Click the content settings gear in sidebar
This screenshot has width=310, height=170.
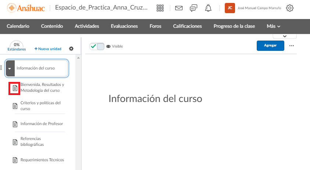click(x=71, y=49)
